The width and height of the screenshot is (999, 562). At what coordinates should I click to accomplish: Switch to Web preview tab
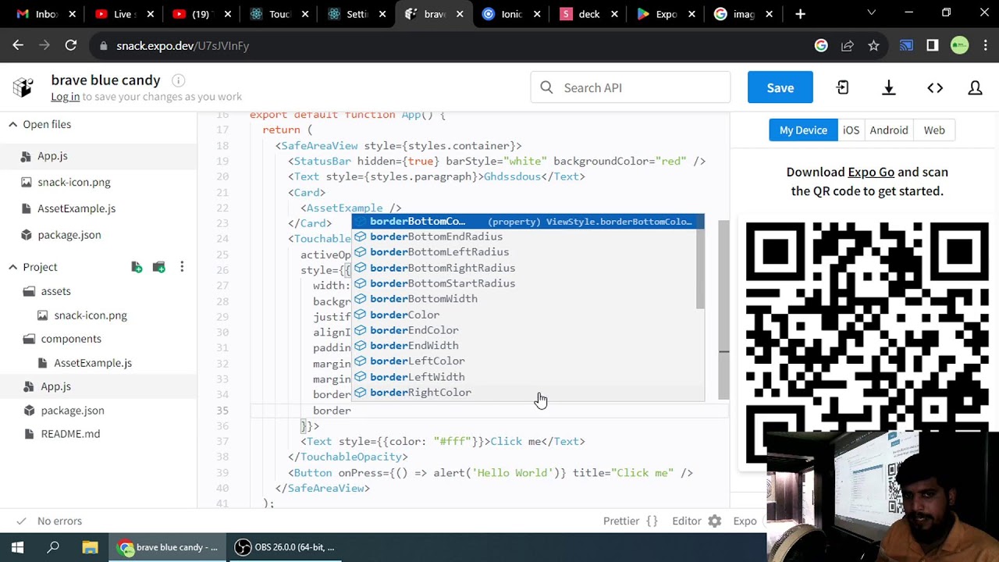(934, 130)
